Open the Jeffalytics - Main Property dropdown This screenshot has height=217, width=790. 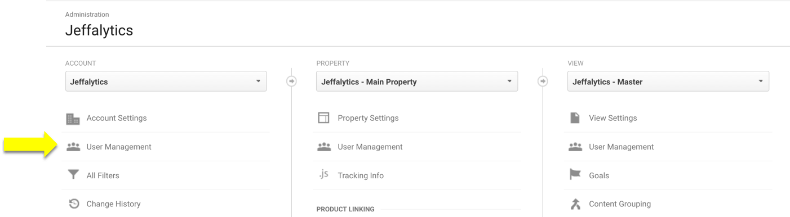(417, 82)
